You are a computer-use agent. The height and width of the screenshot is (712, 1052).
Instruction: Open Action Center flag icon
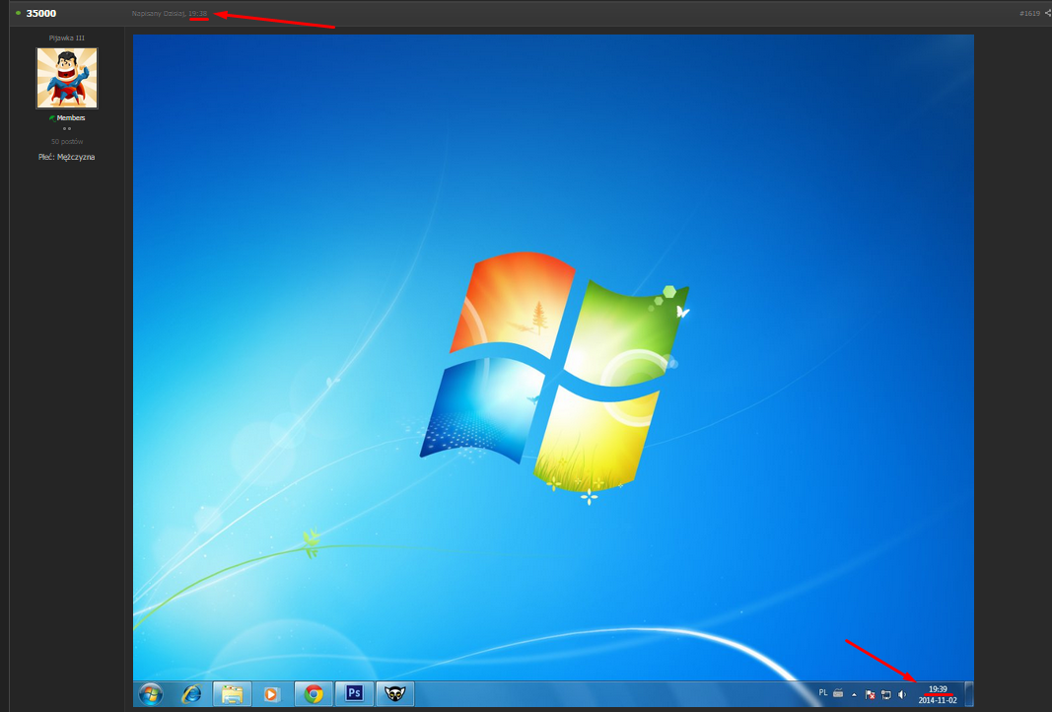(x=871, y=694)
